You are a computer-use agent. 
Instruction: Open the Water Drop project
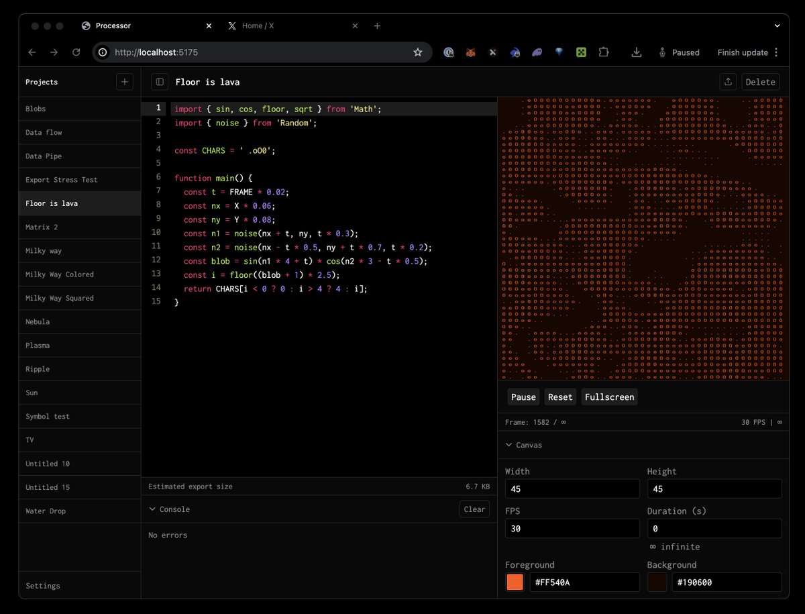click(x=80, y=511)
